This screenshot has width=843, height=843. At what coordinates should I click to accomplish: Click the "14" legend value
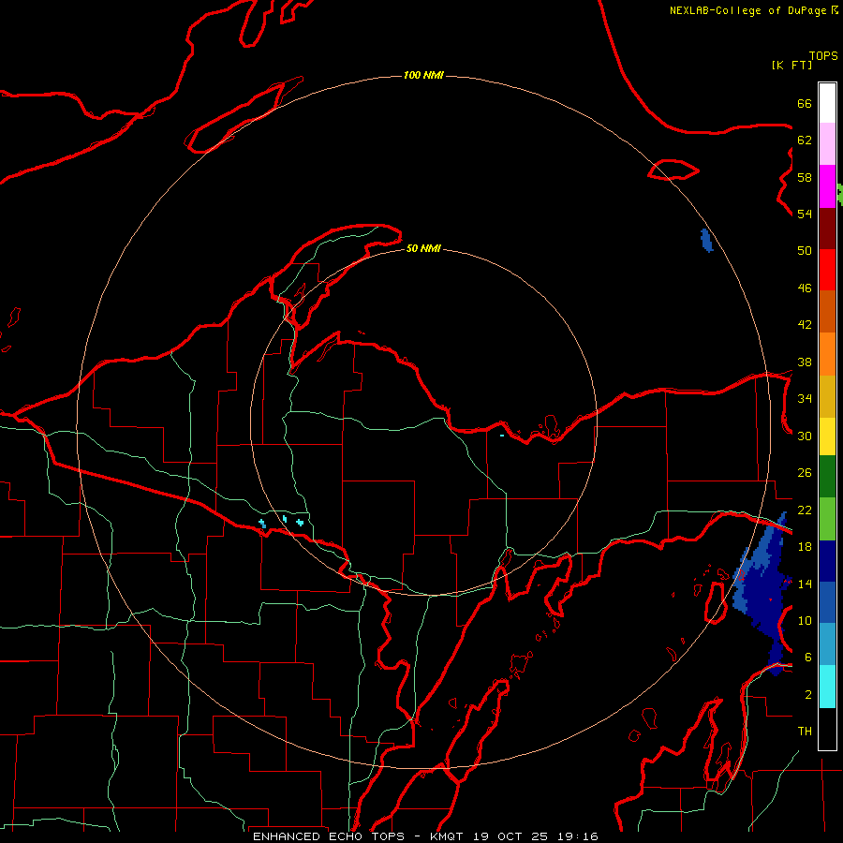coord(805,584)
